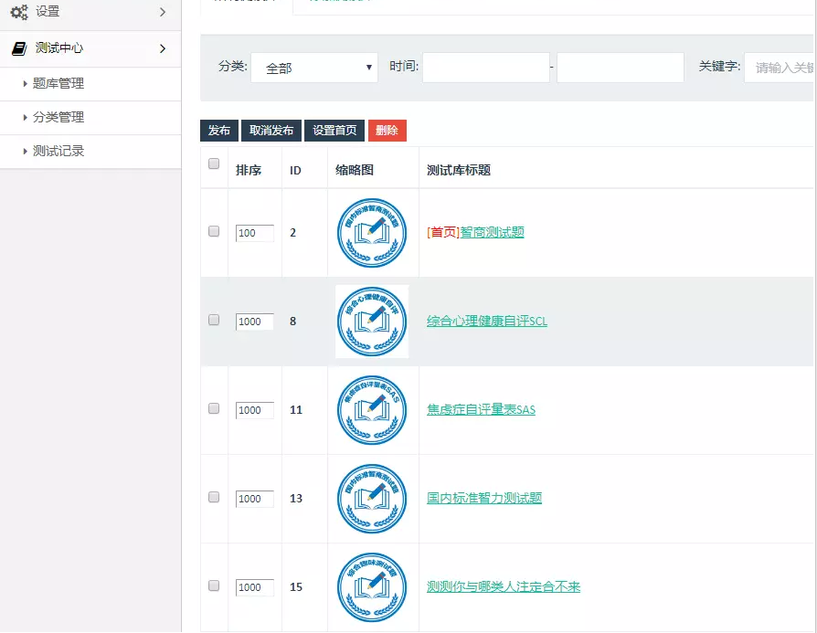Image resolution: width=817 pixels, height=633 pixels.
Task: Click the red 删除 button
Action: (x=387, y=131)
